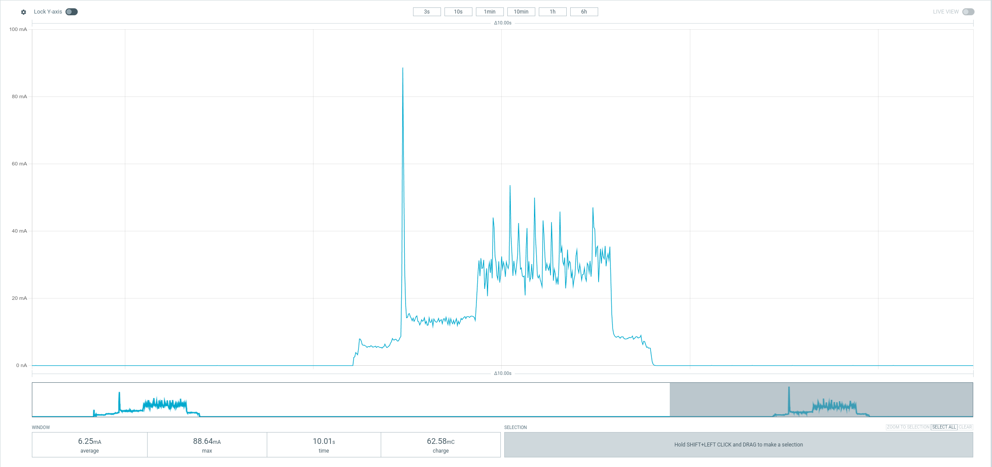Enable the LIVE VIEW switch
Image resolution: width=992 pixels, height=467 pixels.
pos(968,12)
